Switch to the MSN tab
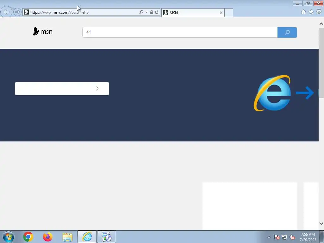This screenshot has height=243, width=324. (193, 13)
